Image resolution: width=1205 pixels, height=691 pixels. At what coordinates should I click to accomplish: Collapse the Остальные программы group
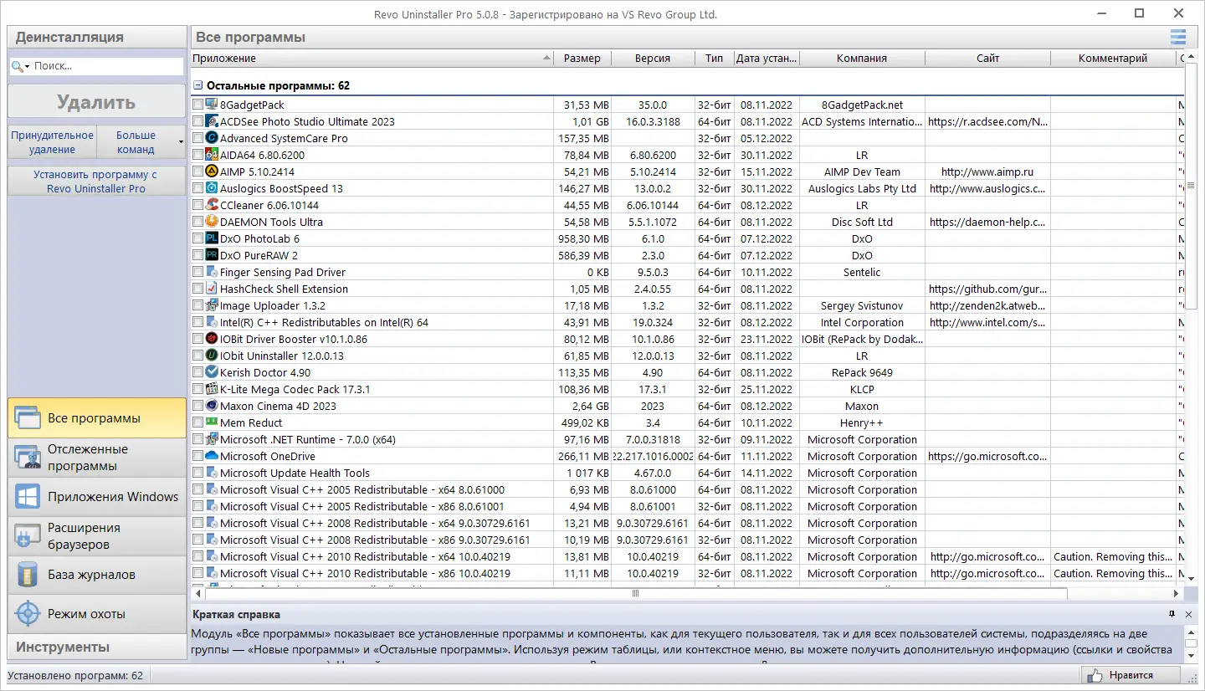point(198,85)
